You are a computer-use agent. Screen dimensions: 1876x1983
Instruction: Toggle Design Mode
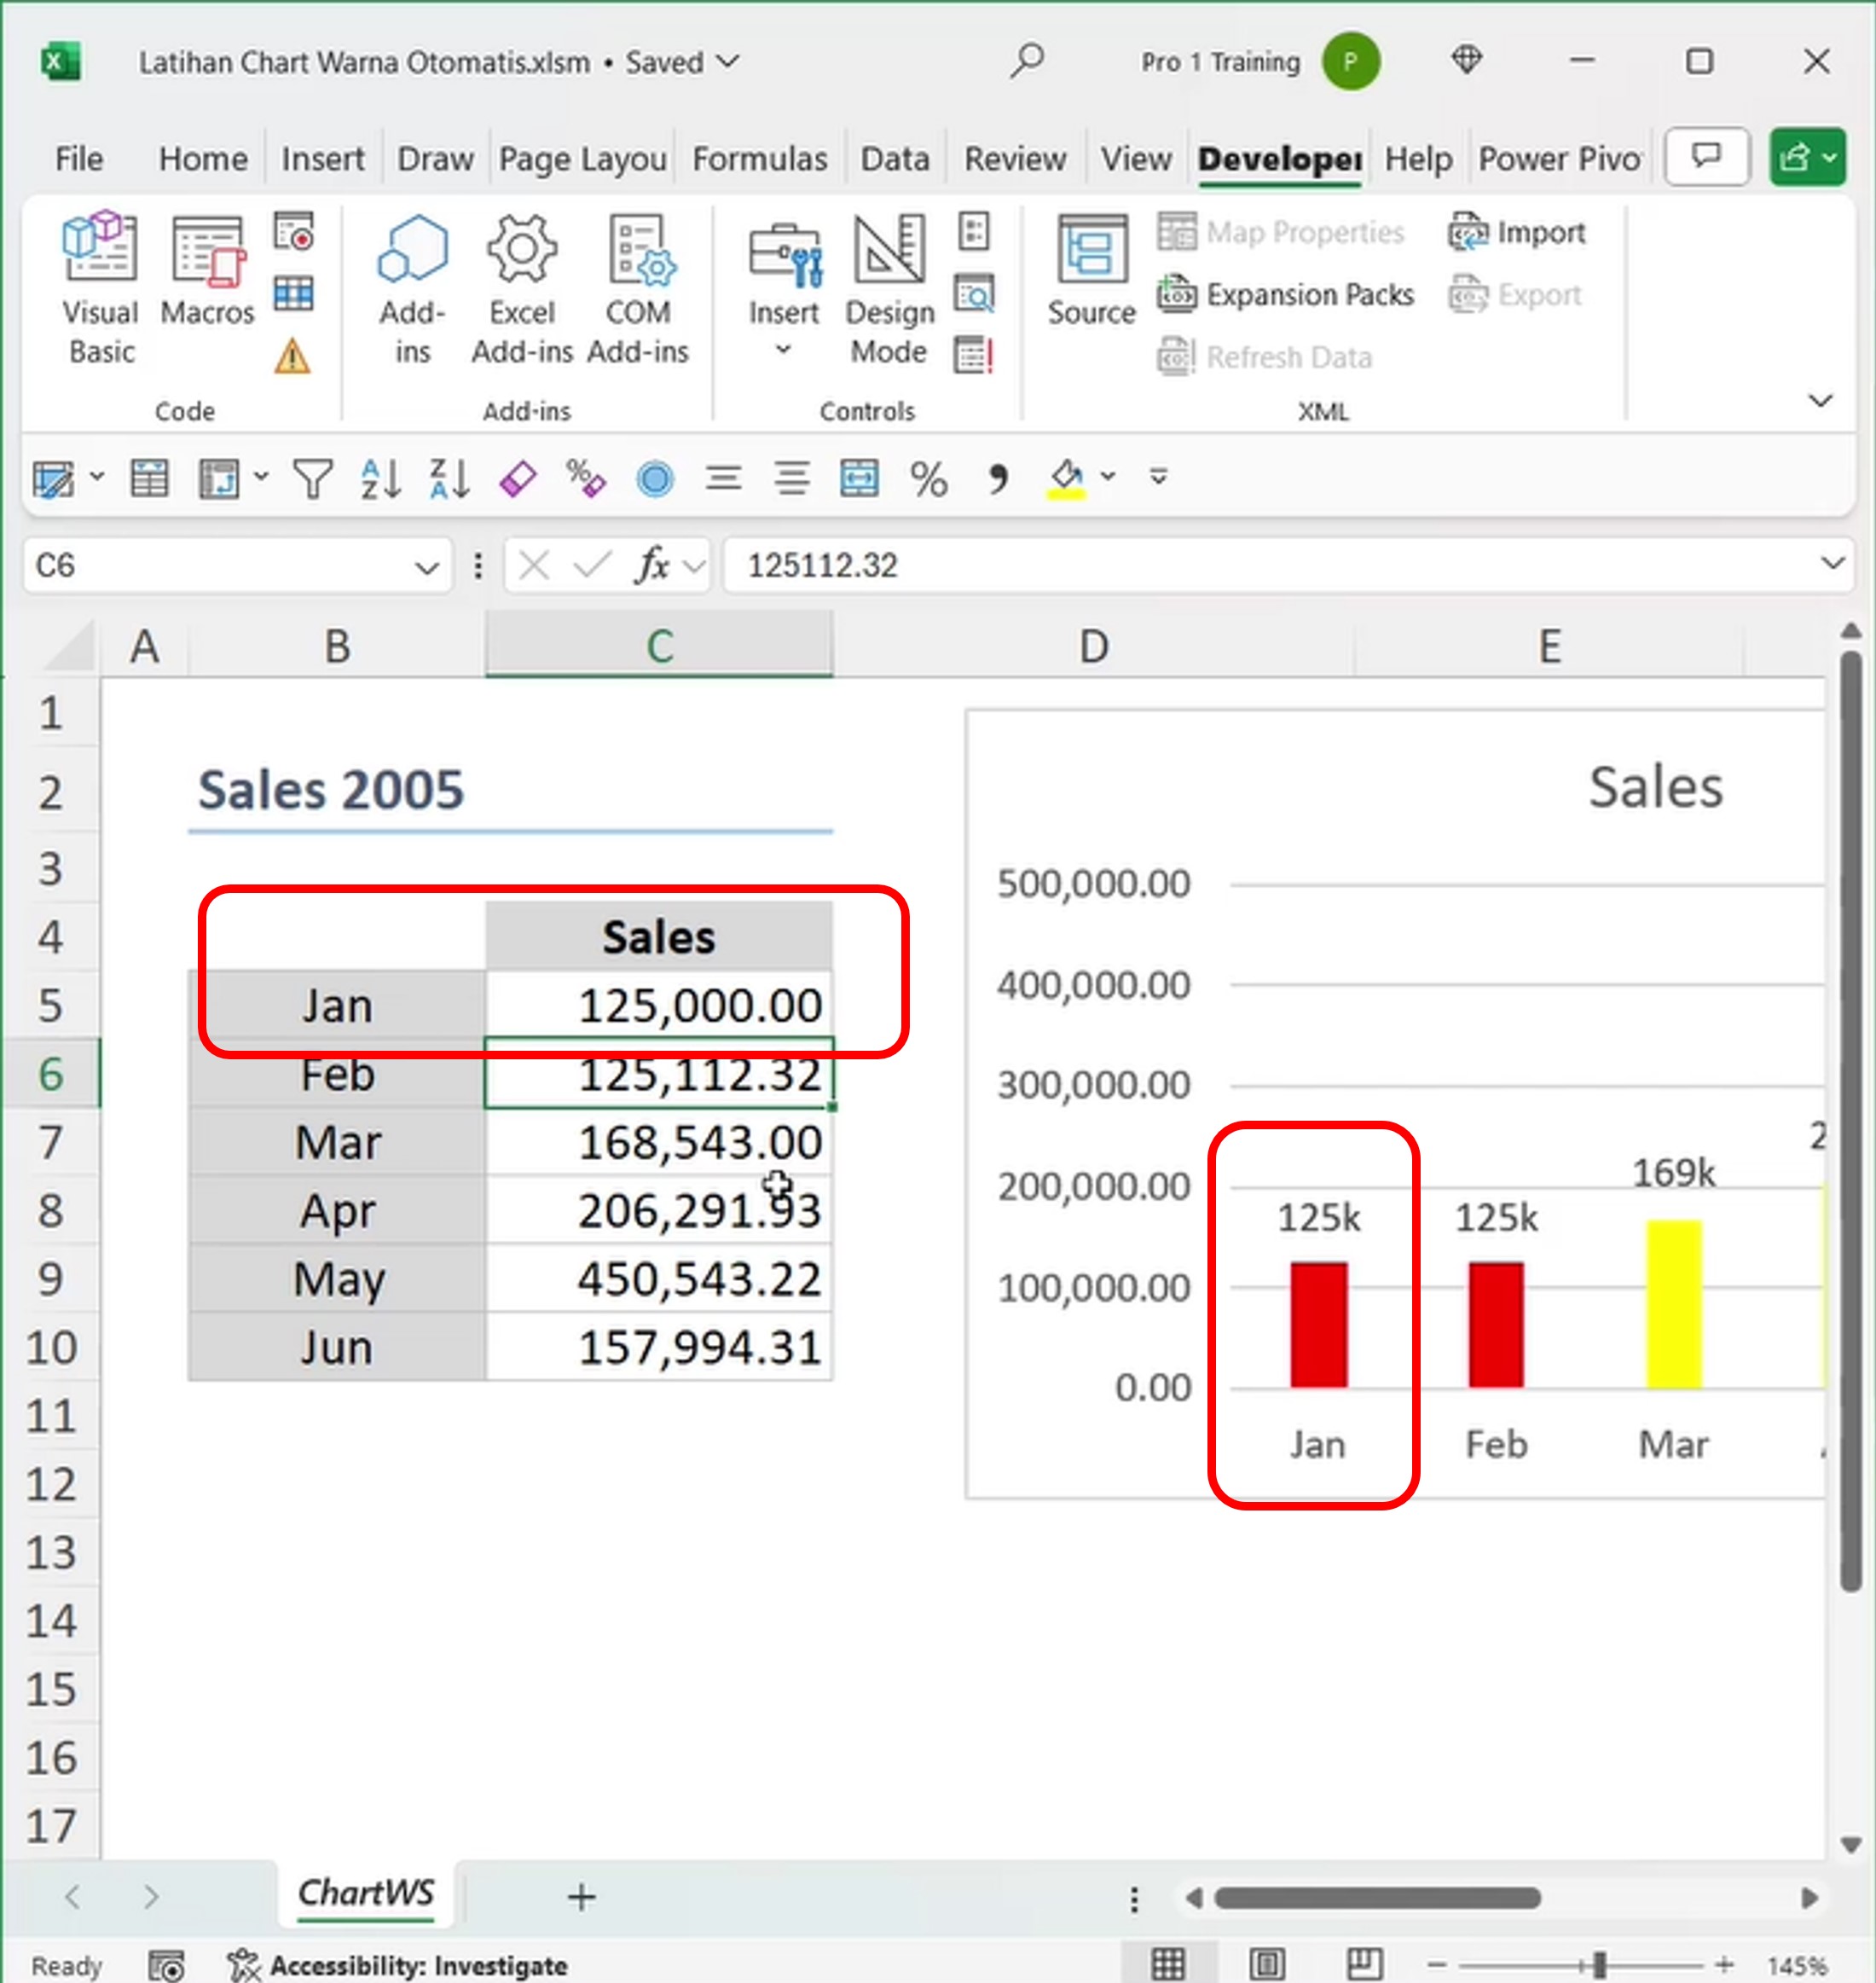tap(889, 288)
